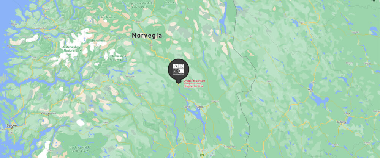Click the Reinheimen park label

pyautogui.click(x=108, y=17)
